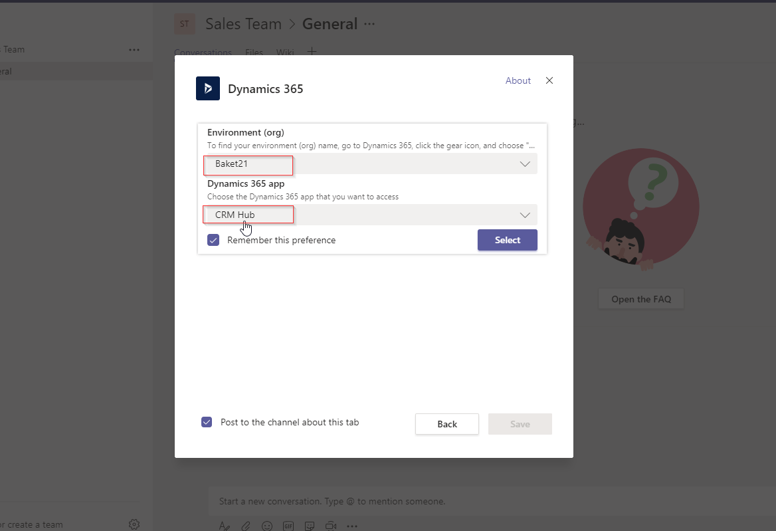Open text Format icon in compose bar
The height and width of the screenshot is (531, 776).
pos(225,526)
